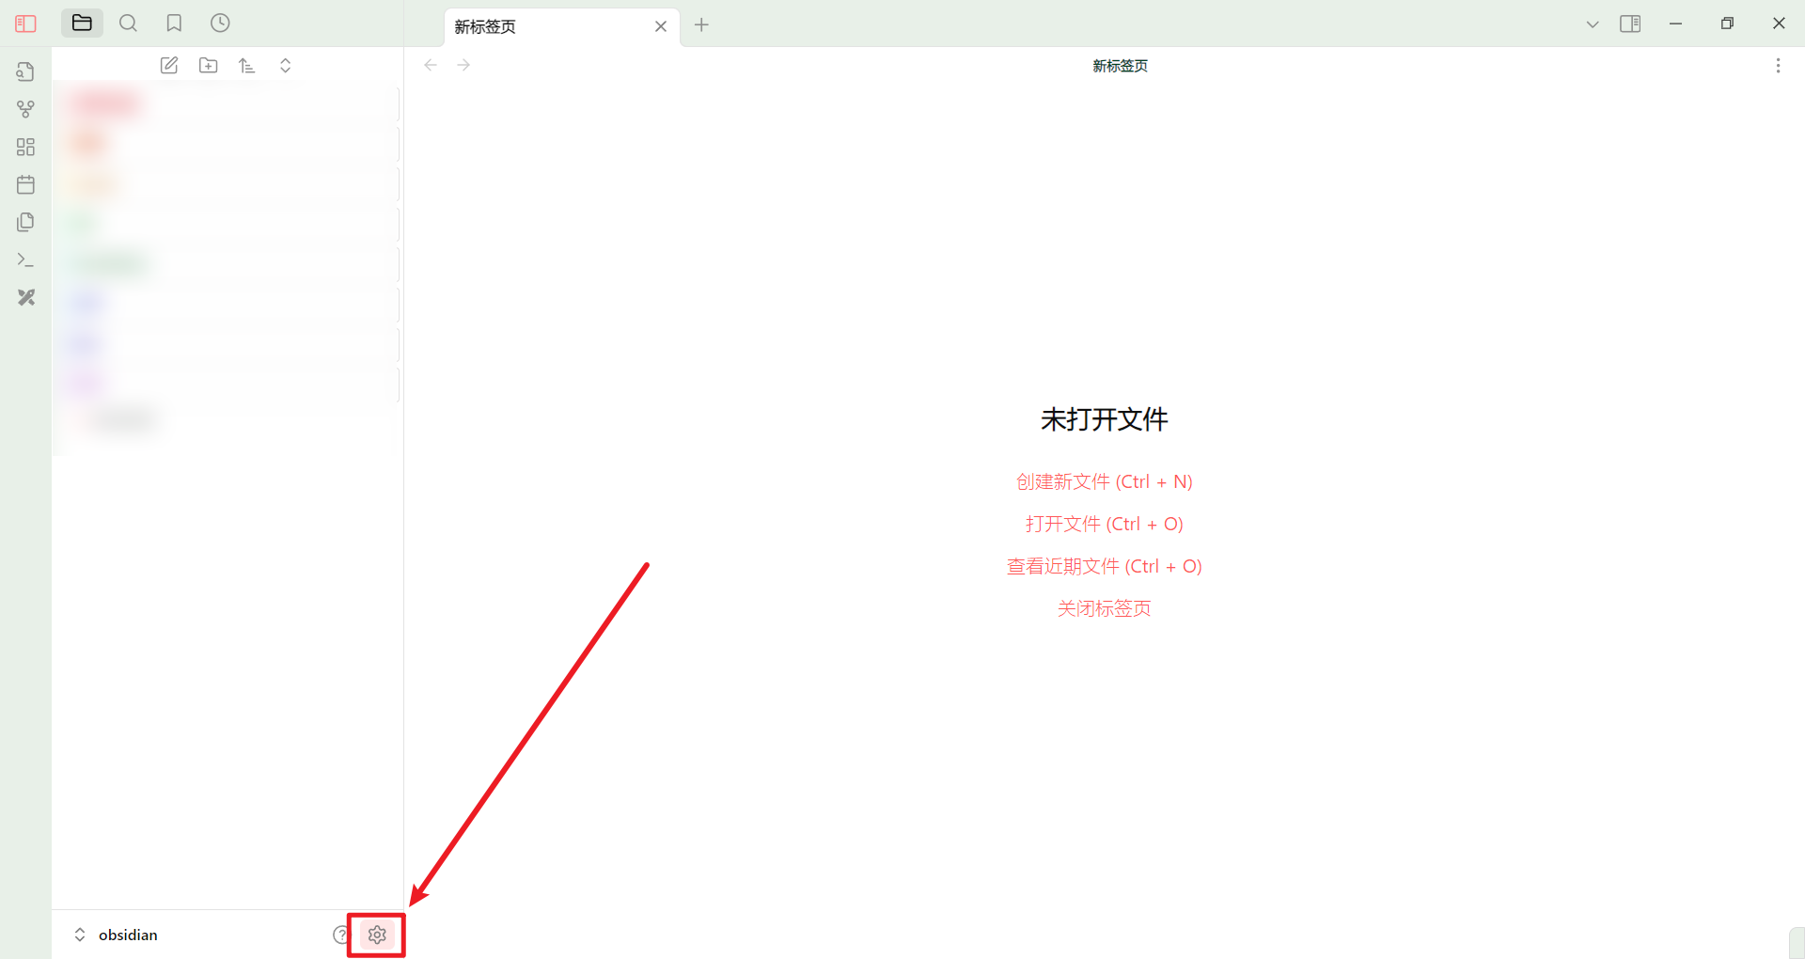Image resolution: width=1805 pixels, height=959 pixels.
Task: Toggle the right sidebar panel
Action: click(1630, 24)
